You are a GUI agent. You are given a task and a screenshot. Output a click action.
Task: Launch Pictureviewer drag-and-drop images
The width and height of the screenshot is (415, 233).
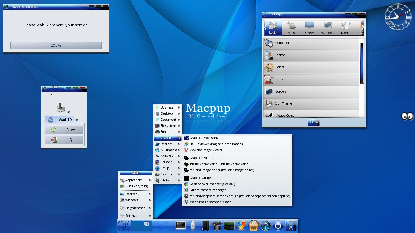[237, 144]
